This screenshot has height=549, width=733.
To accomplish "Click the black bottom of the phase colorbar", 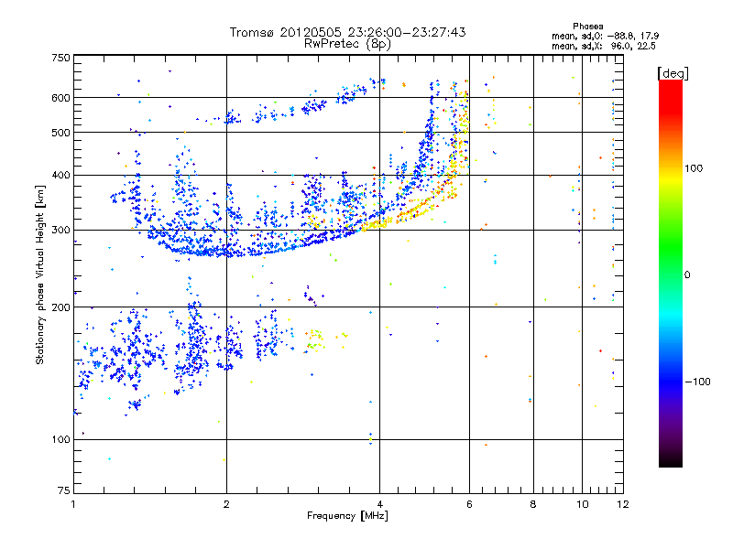I will pos(671,460).
